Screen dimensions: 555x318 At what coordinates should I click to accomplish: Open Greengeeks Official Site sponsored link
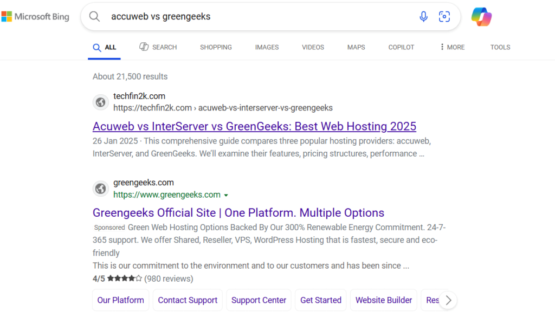(238, 212)
